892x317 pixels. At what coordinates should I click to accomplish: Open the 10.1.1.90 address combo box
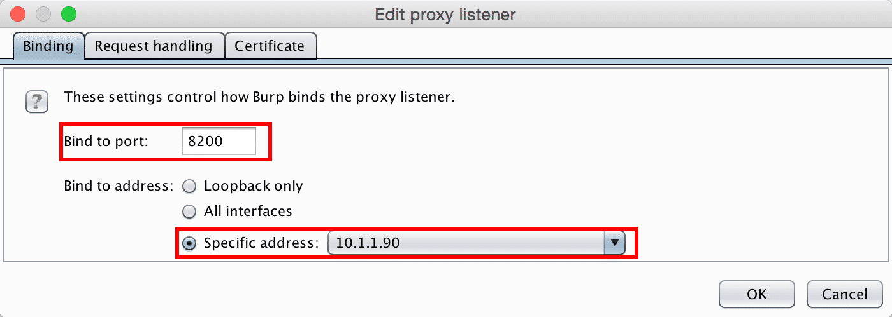477,243
